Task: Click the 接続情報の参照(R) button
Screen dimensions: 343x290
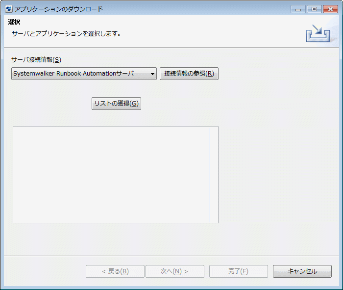Action: (189, 74)
